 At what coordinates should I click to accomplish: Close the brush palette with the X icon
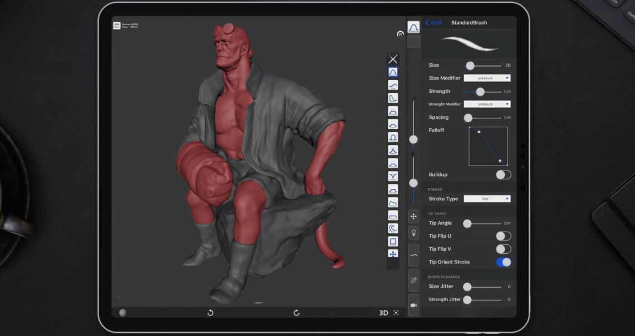click(393, 59)
